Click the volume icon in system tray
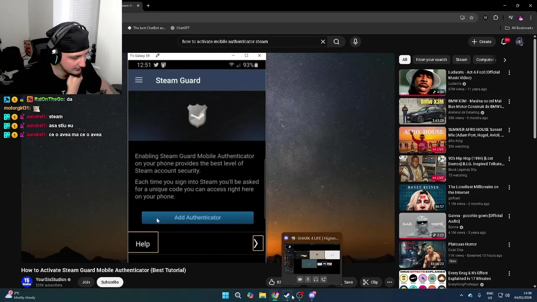The width and height of the screenshot is (537, 302). (x=507, y=295)
